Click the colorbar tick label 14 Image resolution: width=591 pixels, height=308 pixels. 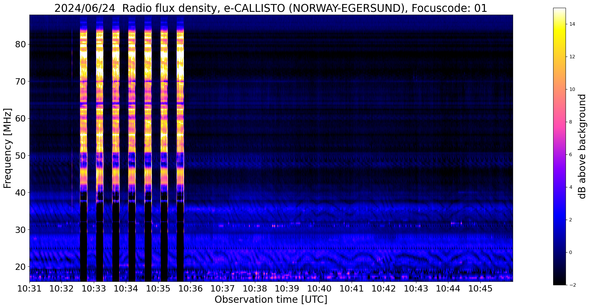pos(572,24)
